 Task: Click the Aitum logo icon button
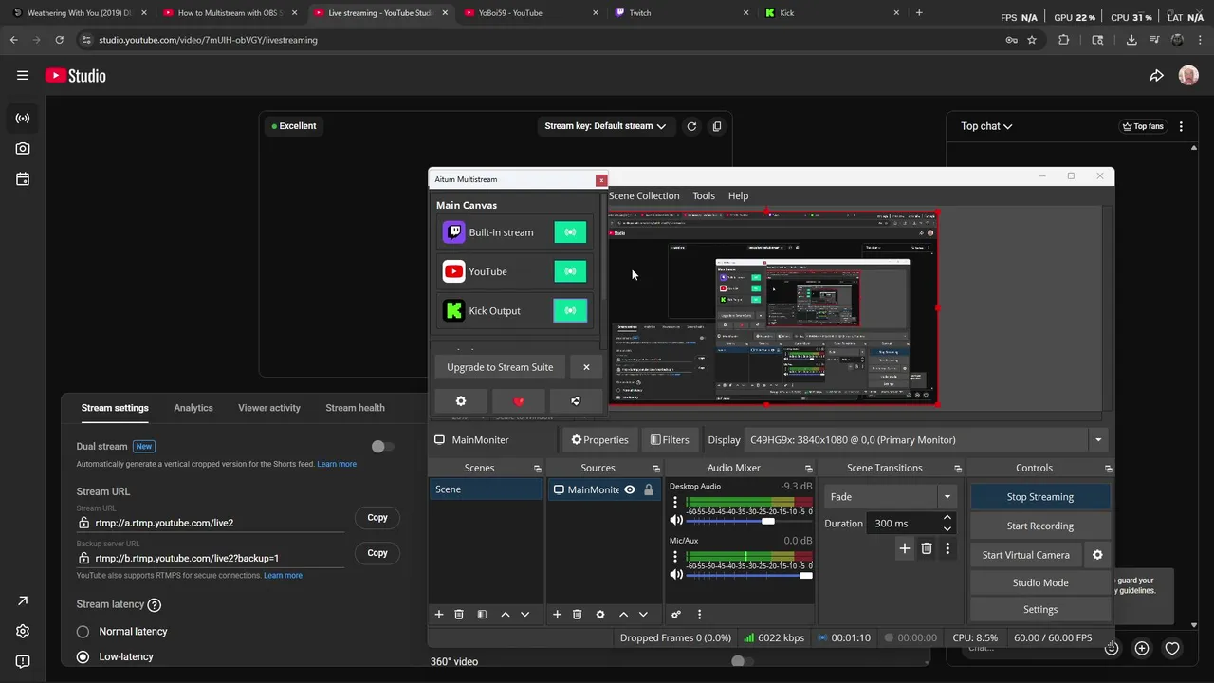575,401
